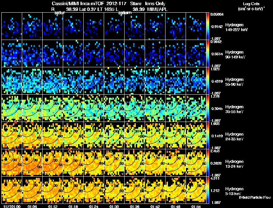Image resolution: width=273 pixels, height=208 pixels.
Task: Open the 5-13 keV image panel at 01:48
Action: [175, 190]
